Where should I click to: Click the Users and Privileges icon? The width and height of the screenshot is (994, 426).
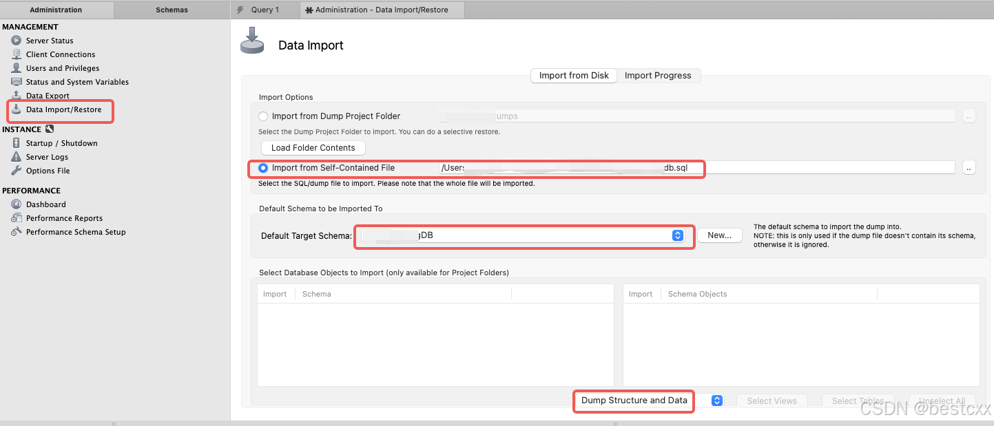point(16,68)
